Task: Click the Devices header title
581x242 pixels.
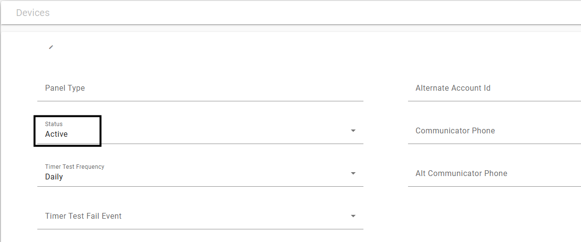Action: [32, 13]
